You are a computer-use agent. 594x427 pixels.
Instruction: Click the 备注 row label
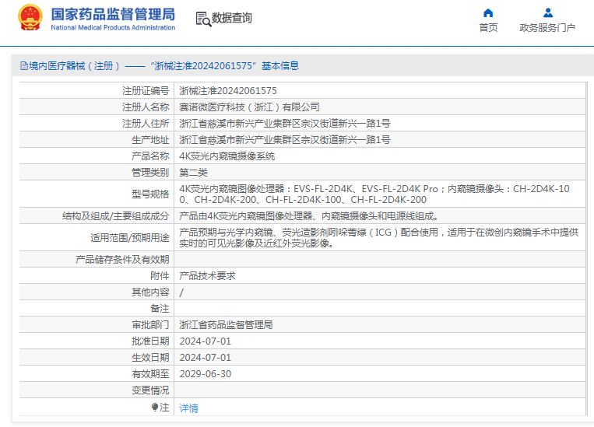click(160, 308)
